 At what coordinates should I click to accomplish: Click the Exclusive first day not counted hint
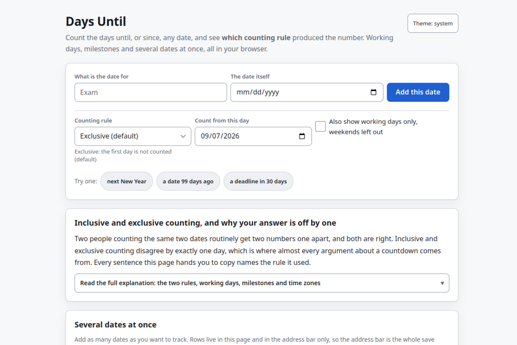123,155
